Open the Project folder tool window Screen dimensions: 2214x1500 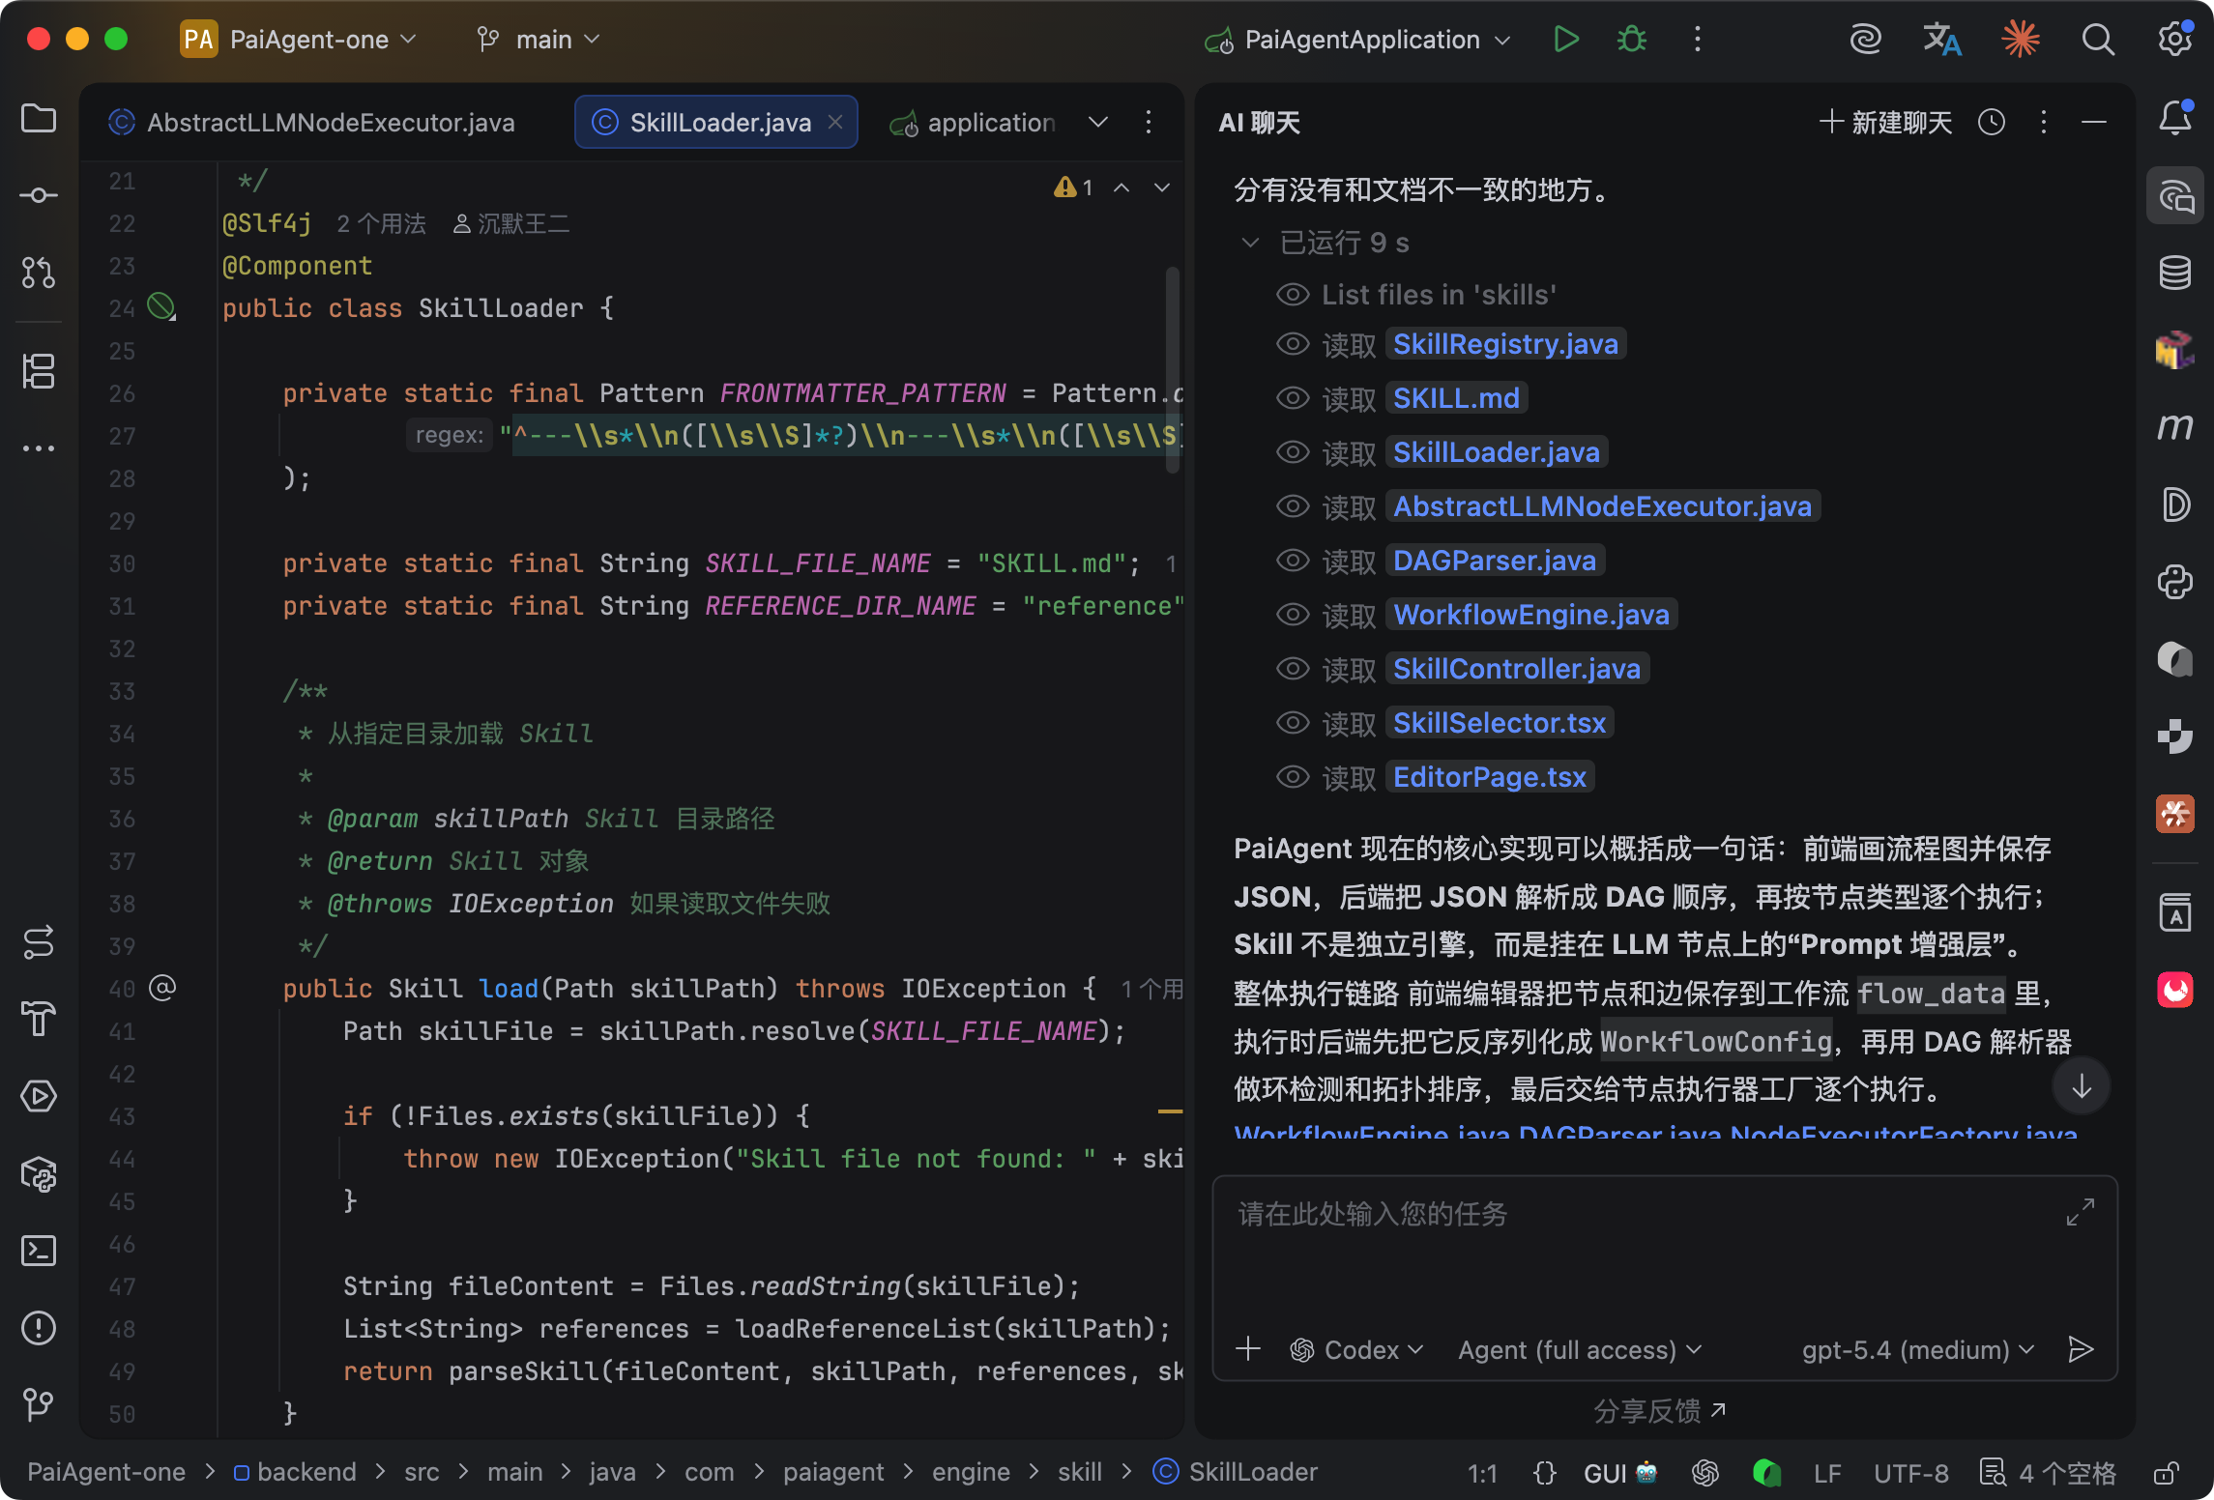pos(39,119)
